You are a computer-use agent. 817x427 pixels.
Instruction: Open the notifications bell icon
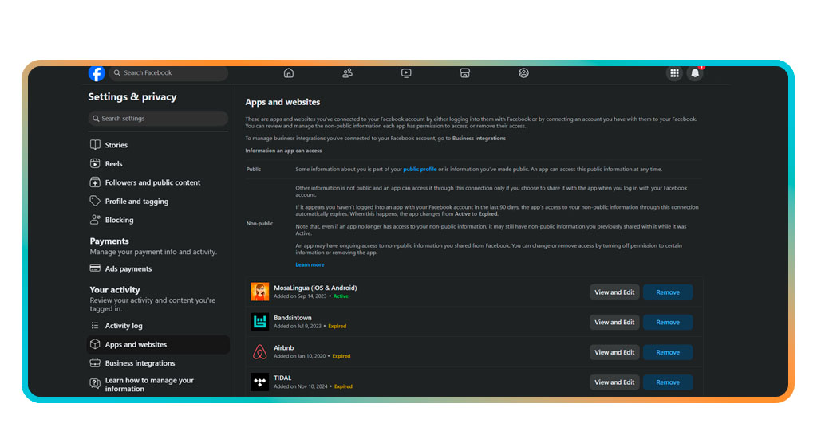pyautogui.click(x=695, y=73)
